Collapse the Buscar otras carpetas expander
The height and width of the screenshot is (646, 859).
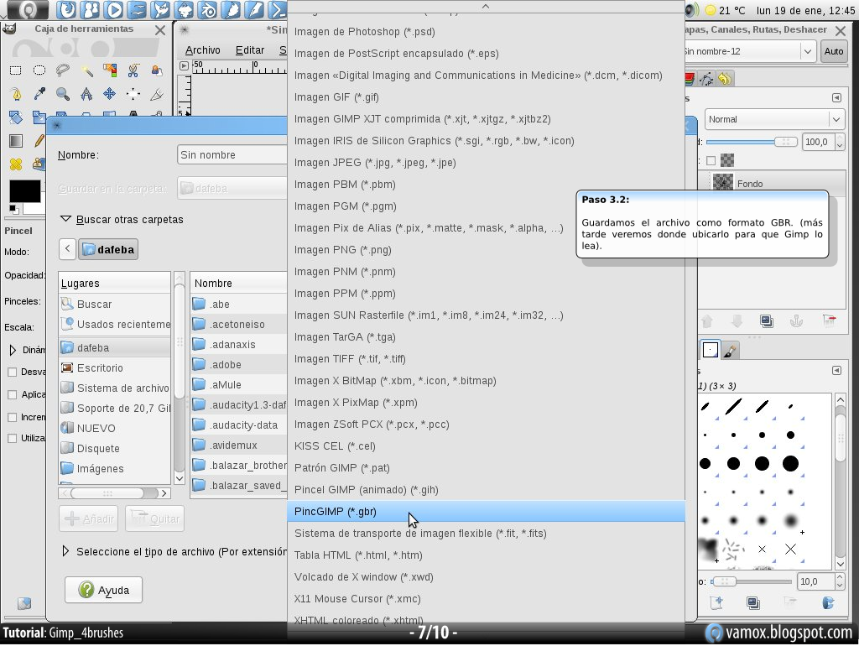65,219
